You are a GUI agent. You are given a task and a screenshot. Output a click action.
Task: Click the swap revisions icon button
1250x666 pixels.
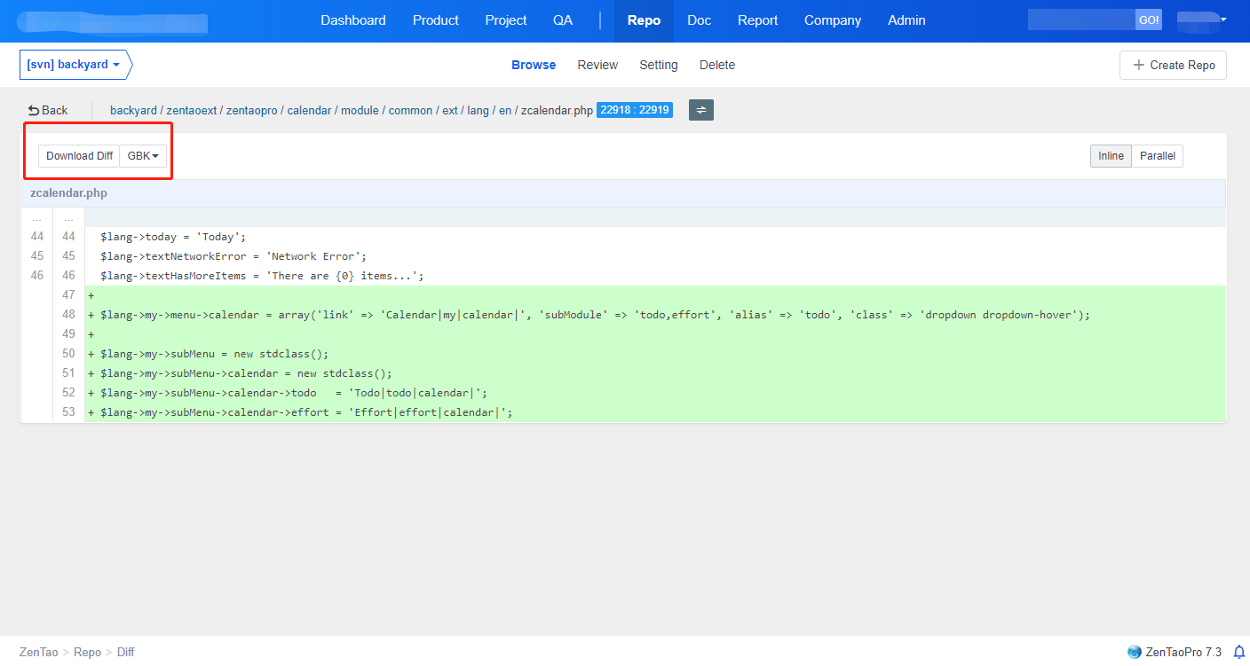click(700, 110)
